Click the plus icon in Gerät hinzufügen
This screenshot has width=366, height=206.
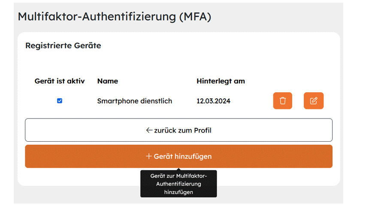point(149,156)
